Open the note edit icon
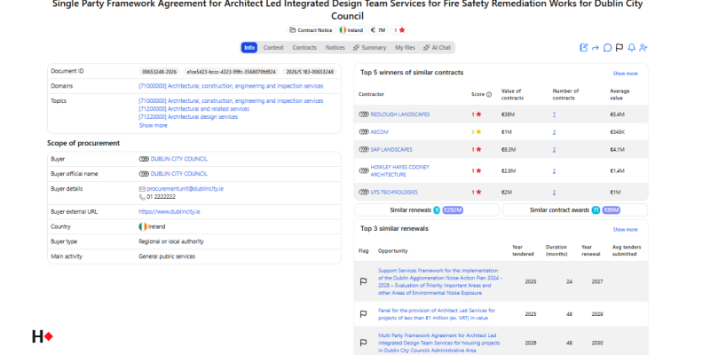Image resolution: width=710 pixels, height=355 pixels. pyautogui.click(x=584, y=48)
